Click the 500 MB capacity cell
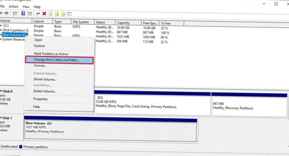The height and width of the screenshot is (156, 289). [122, 41]
